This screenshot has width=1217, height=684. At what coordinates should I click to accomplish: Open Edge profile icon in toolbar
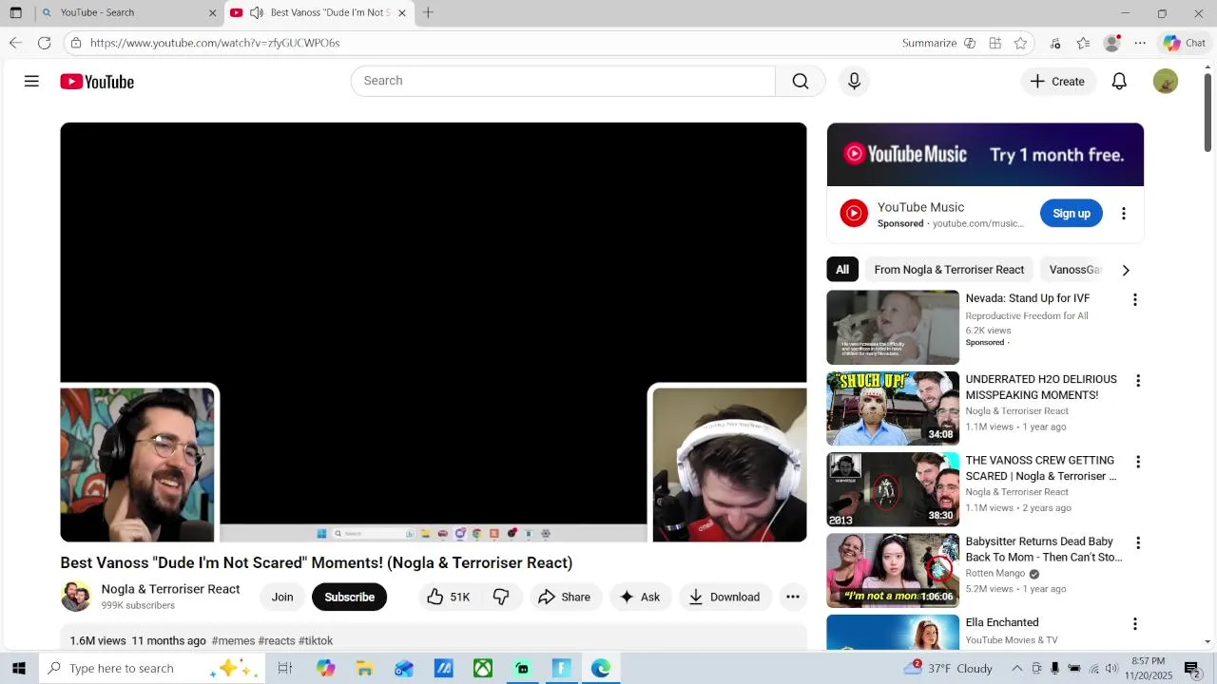[1111, 43]
